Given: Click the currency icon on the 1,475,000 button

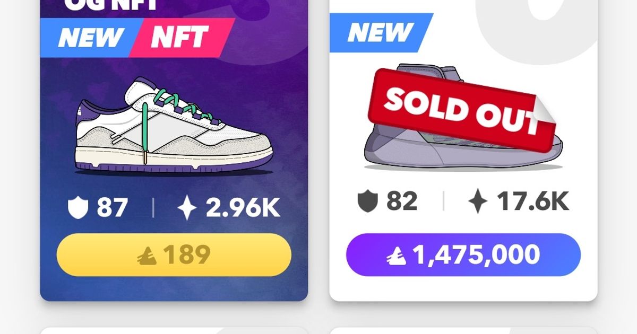Looking at the screenshot, I should (396, 256).
